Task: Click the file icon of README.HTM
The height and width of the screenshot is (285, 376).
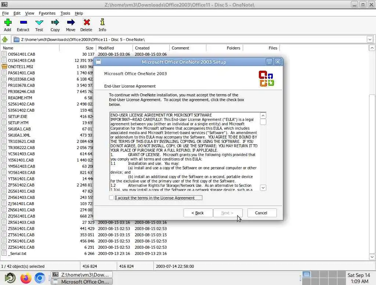Action: pos(4,98)
